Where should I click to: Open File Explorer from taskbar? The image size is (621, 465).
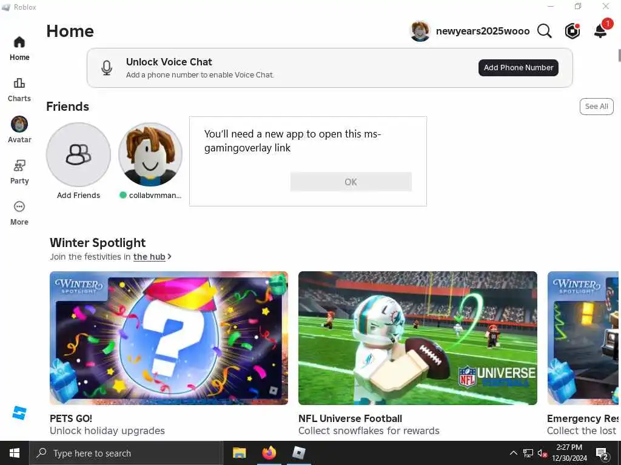(239, 453)
